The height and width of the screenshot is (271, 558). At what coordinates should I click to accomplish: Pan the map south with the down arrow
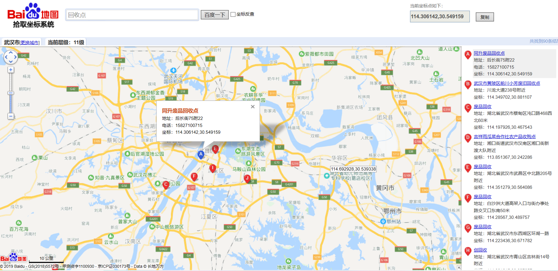[x=11, y=62]
